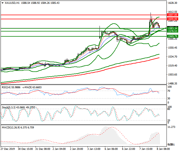Select the 1569.79 green price label

click(x=172, y=36)
